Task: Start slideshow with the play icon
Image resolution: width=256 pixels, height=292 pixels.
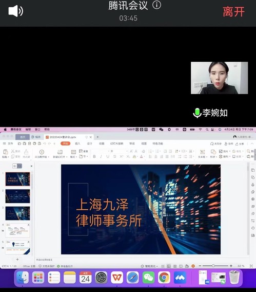Action: point(42,152)
